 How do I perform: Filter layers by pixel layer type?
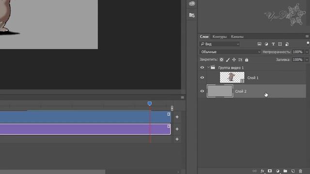click(x=260, y=44)
